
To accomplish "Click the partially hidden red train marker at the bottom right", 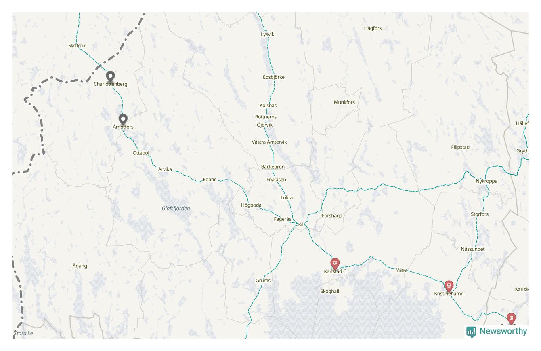I will coord(511,319).
